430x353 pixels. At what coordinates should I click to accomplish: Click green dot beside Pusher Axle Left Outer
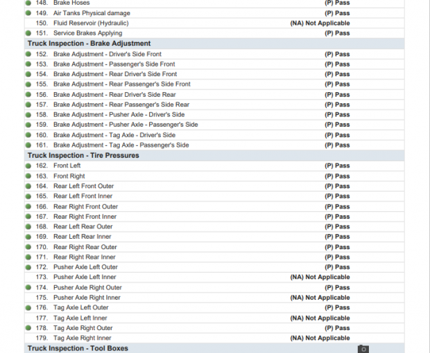(x=28, y=267)
